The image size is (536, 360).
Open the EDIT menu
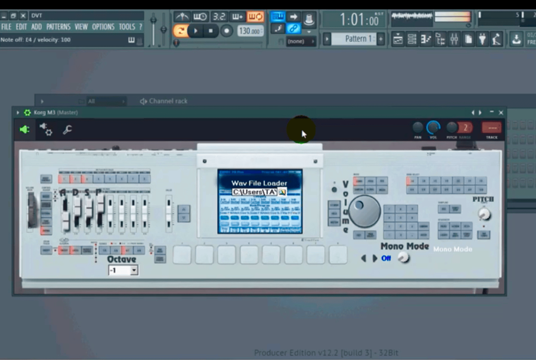[21, 27]
